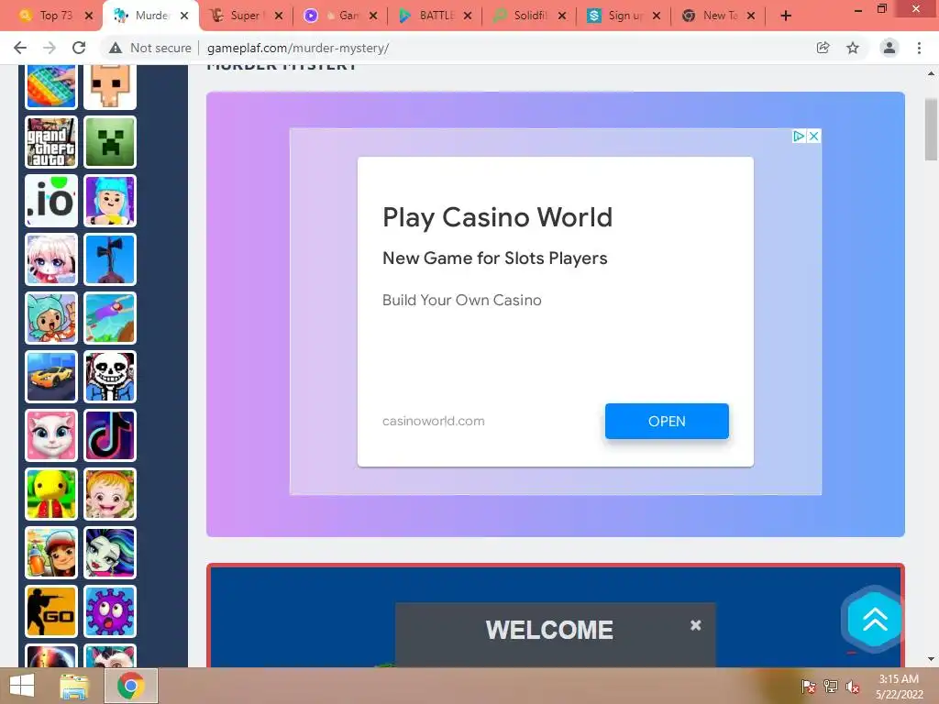The height and width of the screenshot is (704, 939).
Task: Go forward with the browser forward arrow
Action: pyautogui.click(x=50, y=48)
